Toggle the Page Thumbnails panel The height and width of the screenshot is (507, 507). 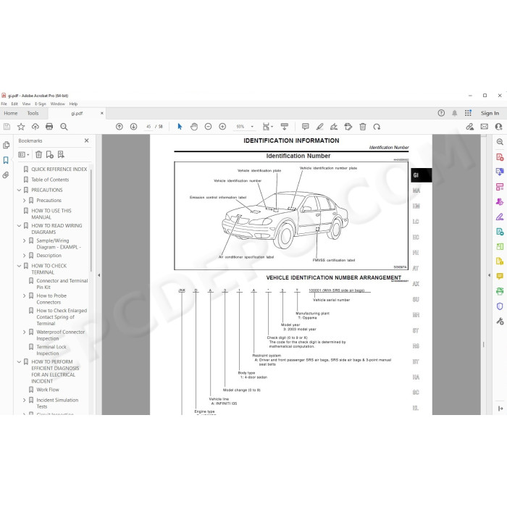coord(6,145)
